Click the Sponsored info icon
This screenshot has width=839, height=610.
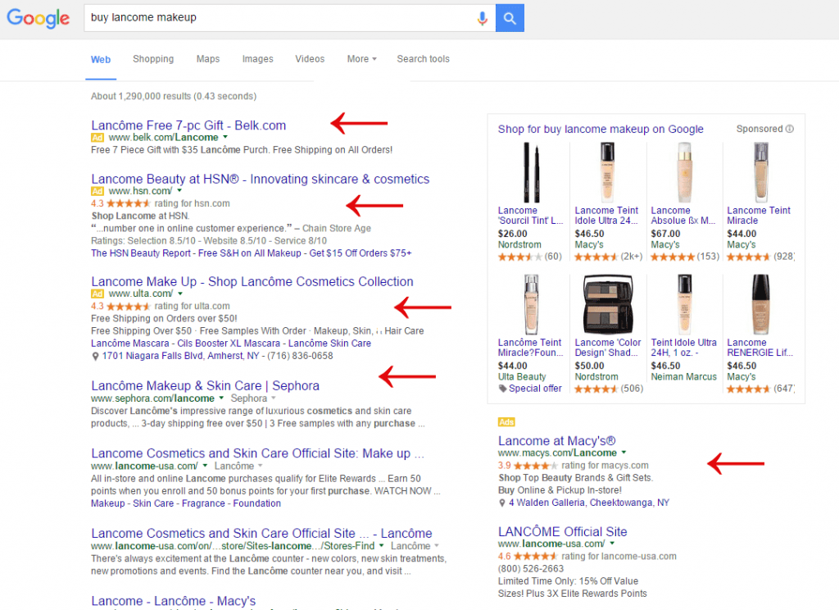pos(790,129)
